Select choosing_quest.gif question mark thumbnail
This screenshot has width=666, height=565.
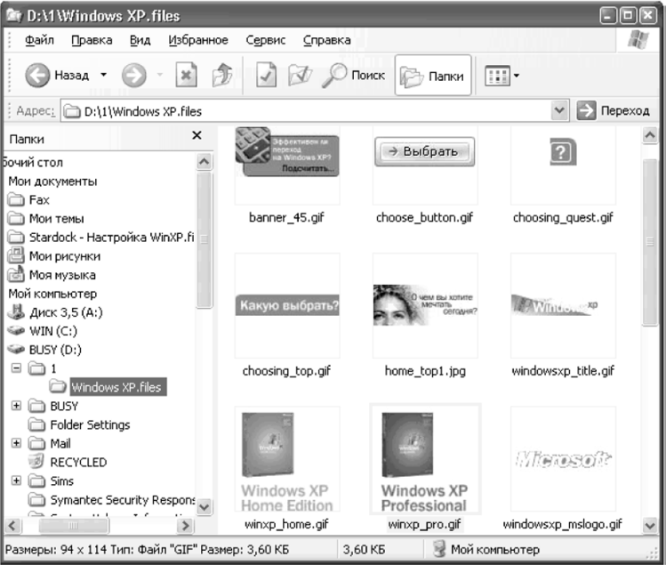[x=563, y=165]
